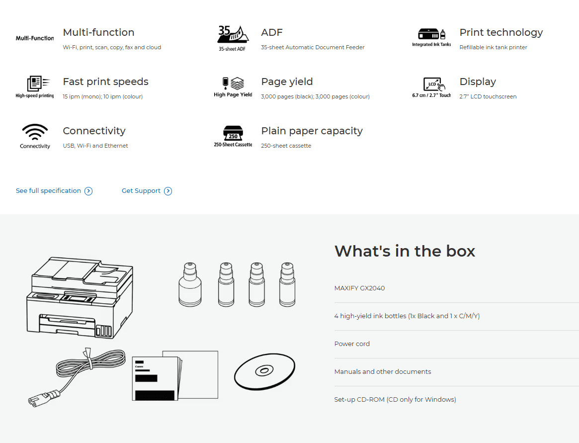Image resolution: width=579 pixels, height=443 pixels.
Task: Click the printer illustration
Action: (x=80, y=297)
